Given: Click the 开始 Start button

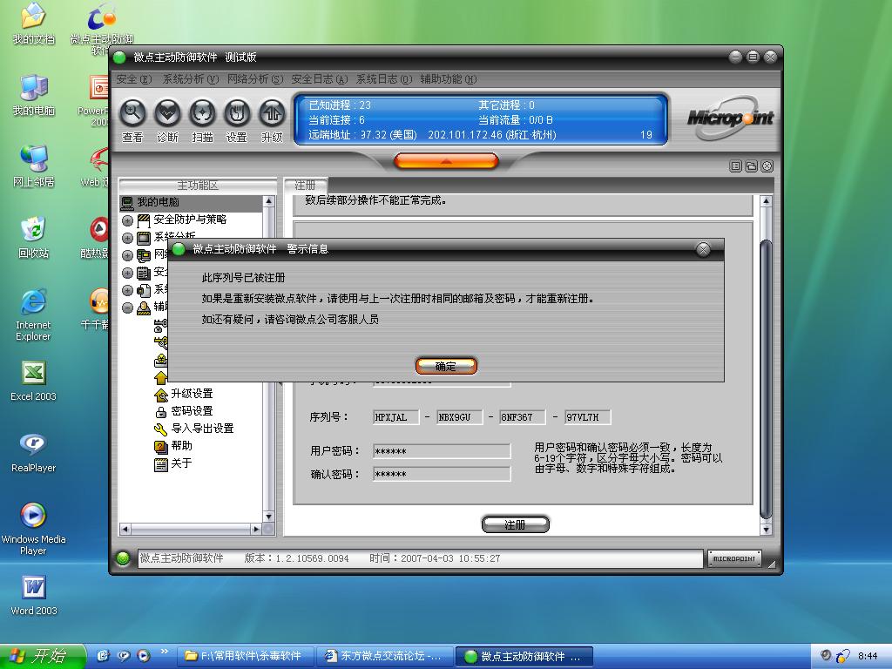Looking at the screenshot, I should coord(43,656).
